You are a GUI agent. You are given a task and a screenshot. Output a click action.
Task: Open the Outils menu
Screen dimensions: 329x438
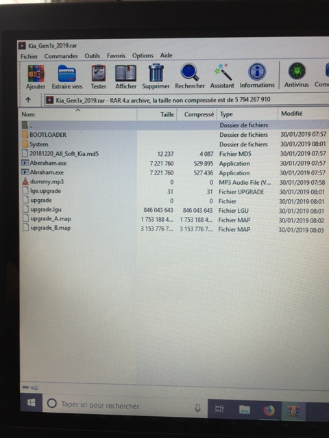pyautogui.click(x=93, y=56)
